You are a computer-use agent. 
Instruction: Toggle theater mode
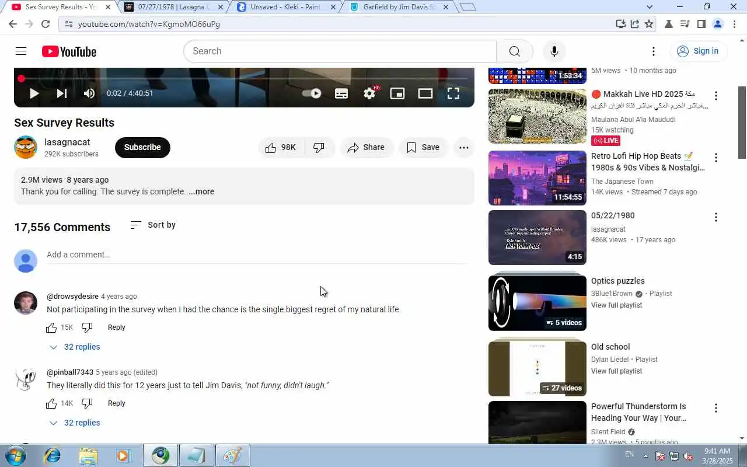click(425, 93)
